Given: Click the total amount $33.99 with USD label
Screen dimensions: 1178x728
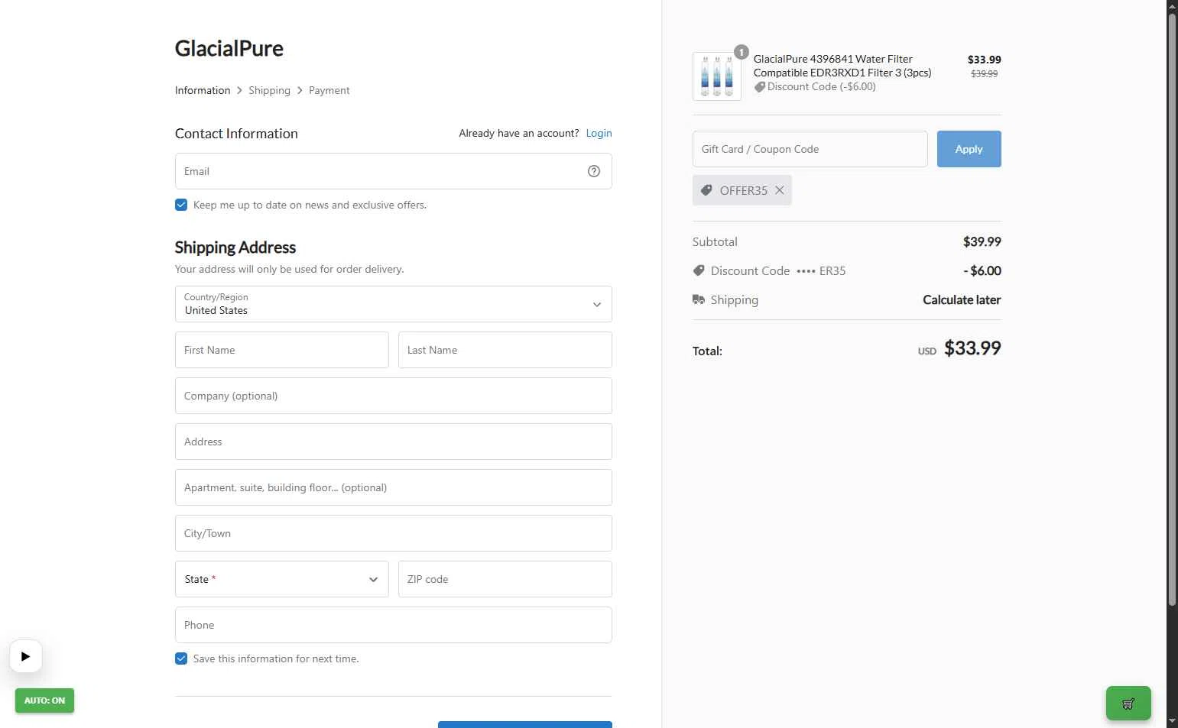Looking at the screenshot, I should pos(959,348).
